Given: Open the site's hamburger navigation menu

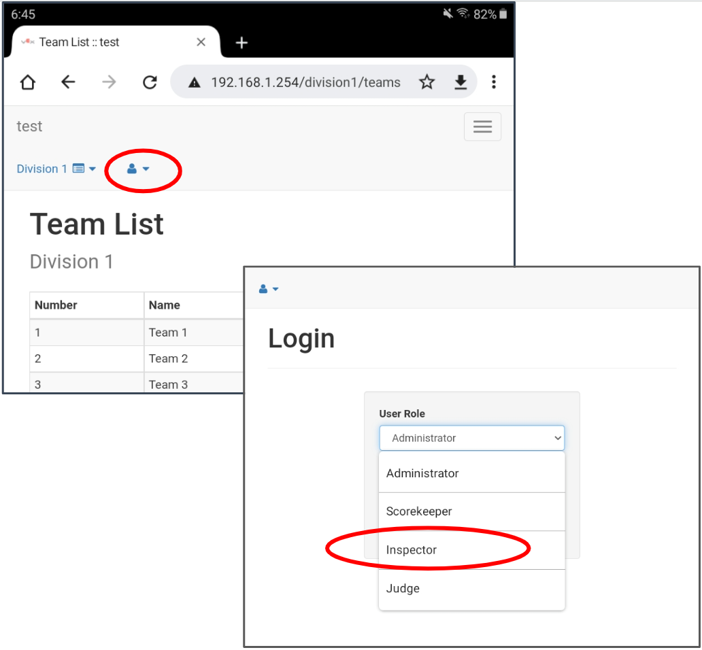Looking at the screenshot, I should [x=482, y=126].
